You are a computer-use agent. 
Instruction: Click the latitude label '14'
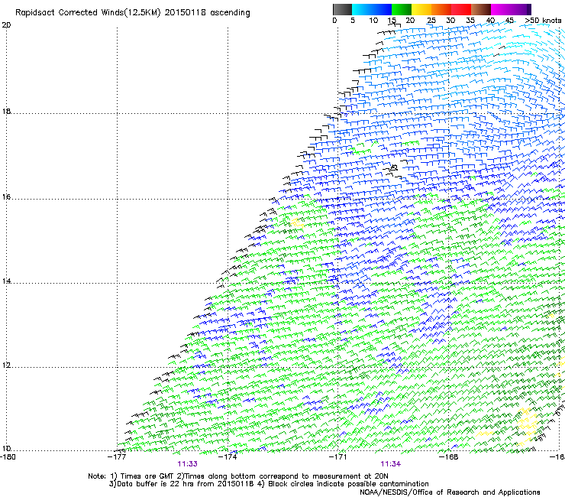6,281
